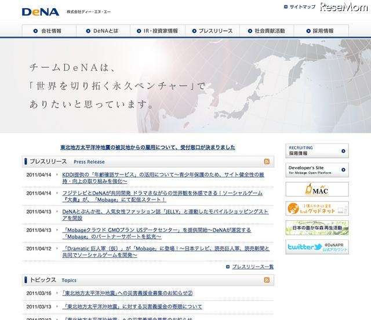Open the もっとグッドネット banner
This screenshot has height=320, width=371.
(x=317, y=209)
